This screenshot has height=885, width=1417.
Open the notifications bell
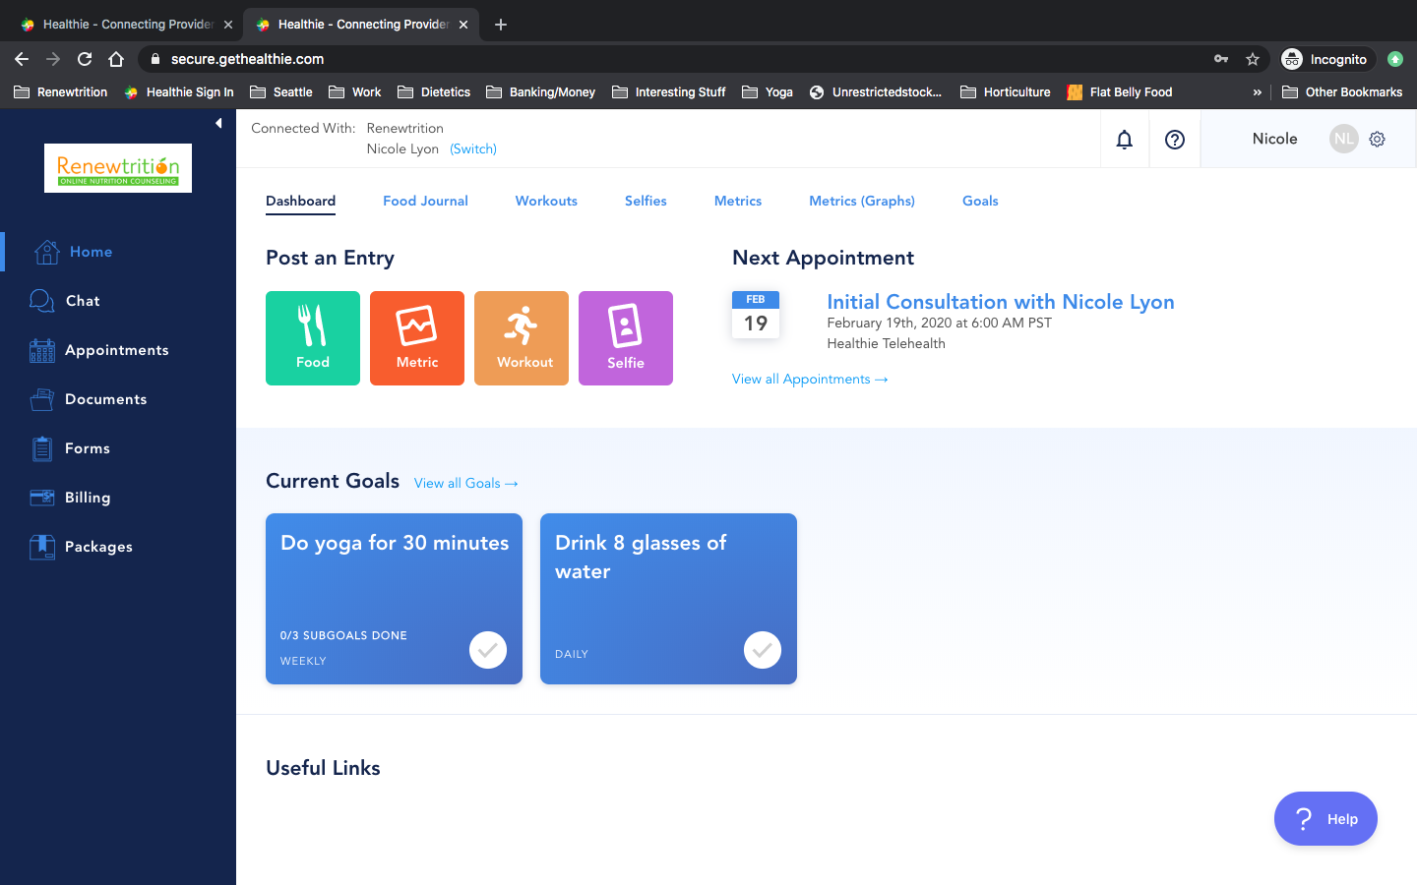coord(1125,140)
